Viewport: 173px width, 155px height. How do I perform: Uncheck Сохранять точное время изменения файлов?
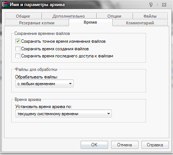click(x=18, y=41)
